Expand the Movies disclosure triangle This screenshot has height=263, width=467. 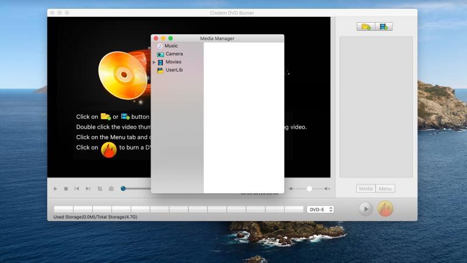point(154,62)
